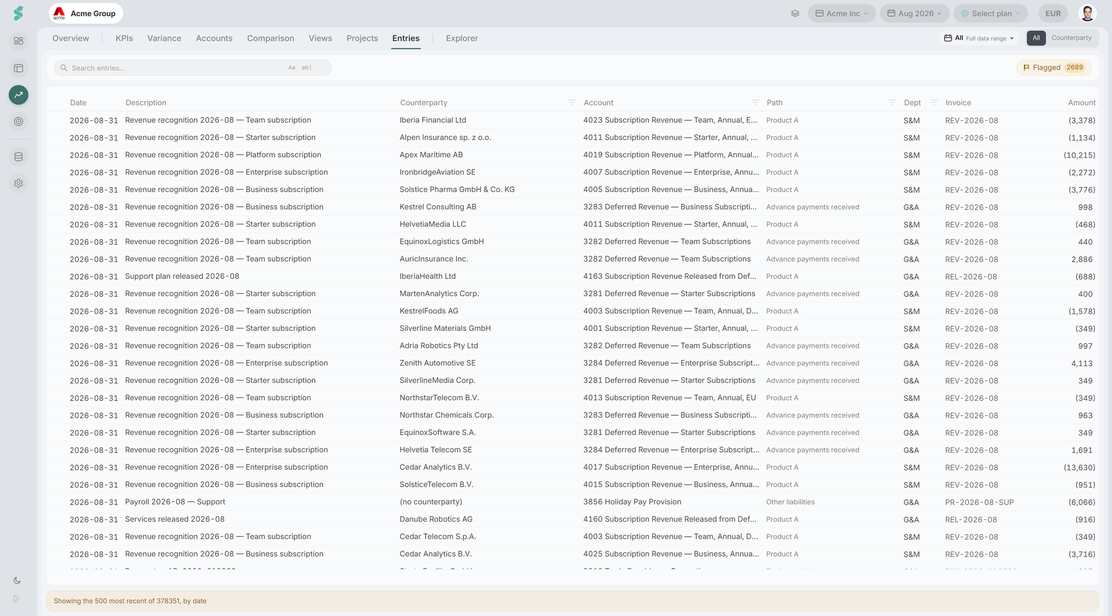Click the green app logo at the top left
The width and height of the screenshot is (1112, 616).
[x=19, y=13]
